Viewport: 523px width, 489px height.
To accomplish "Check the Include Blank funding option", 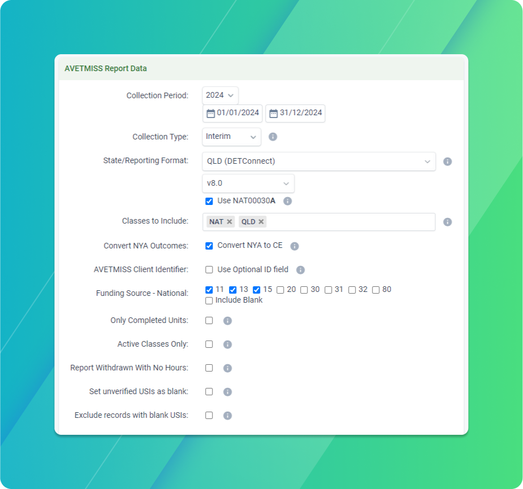I will tap(209, 300).
